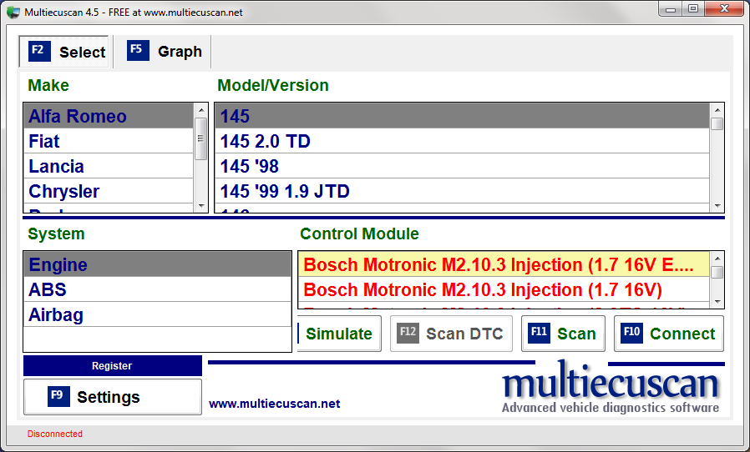Select Bosch Motronic M2.10.3 Injection (1.7 16V E.... module
The width and height of the screenshot is (750, 452).
coord(504,264)
